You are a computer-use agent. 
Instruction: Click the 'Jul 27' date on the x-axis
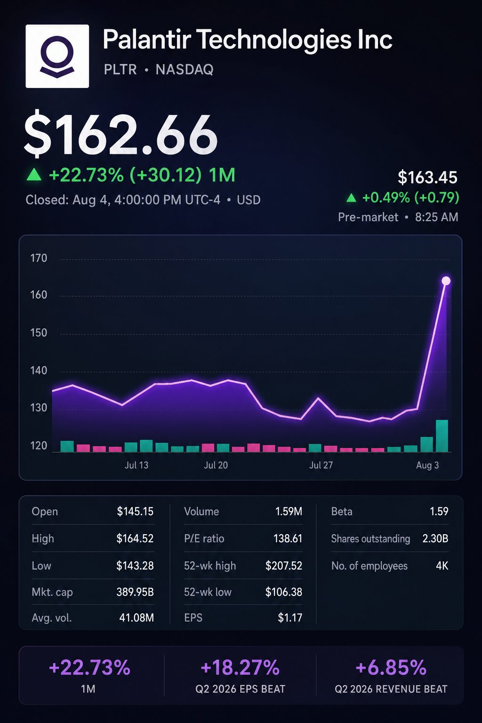[x=321, y=465]
